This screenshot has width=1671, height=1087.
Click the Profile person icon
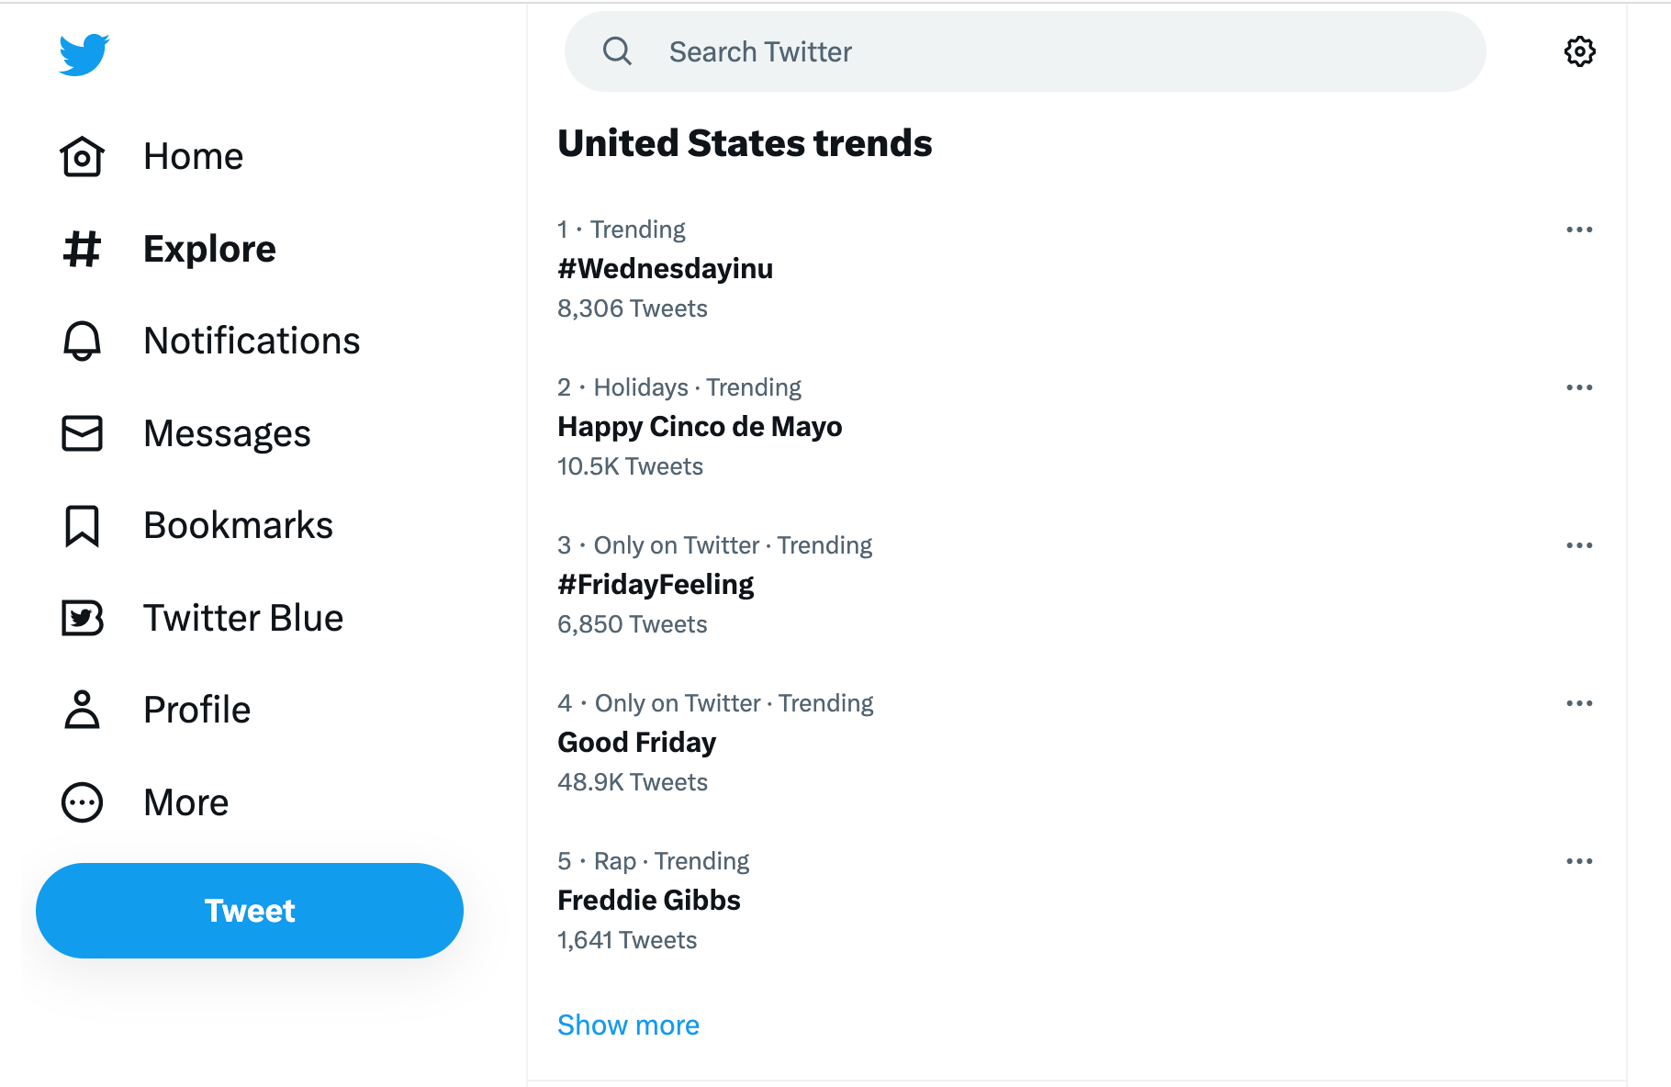tap(82, 710)
